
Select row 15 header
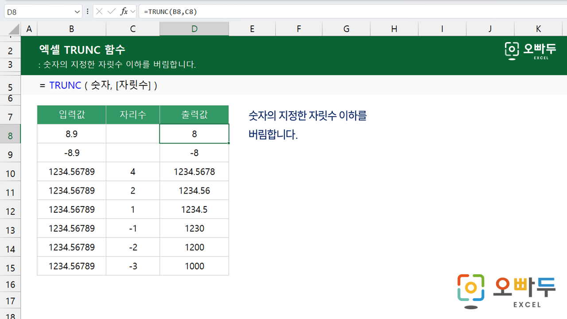(x=10, y=268)
